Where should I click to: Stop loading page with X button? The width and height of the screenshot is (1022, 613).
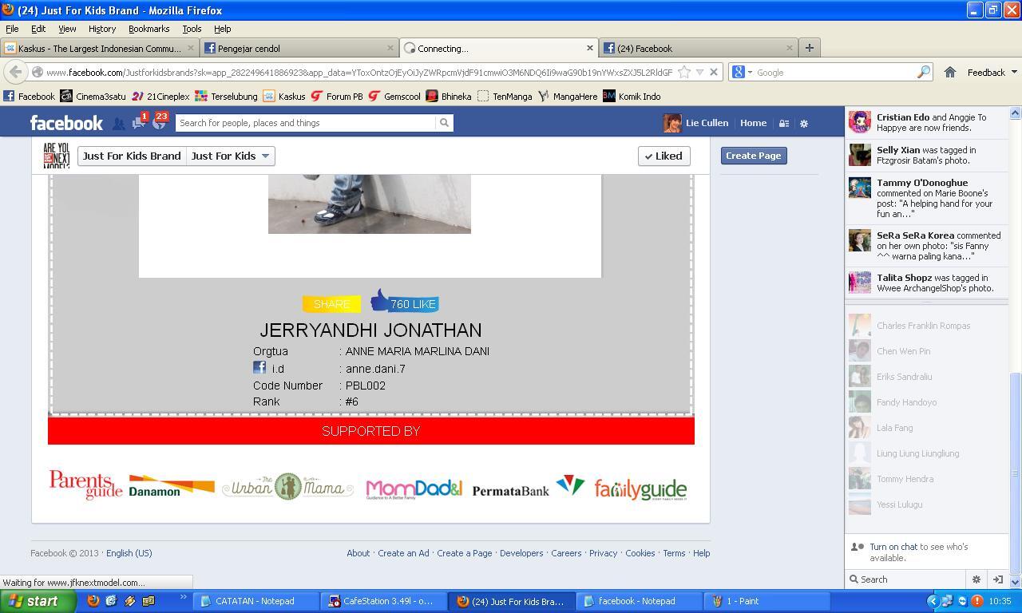[x=714, y=72]
